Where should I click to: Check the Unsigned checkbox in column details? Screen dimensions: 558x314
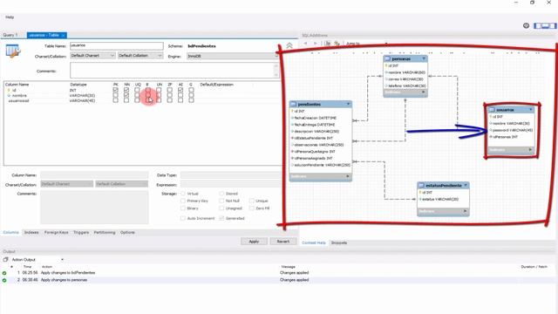click(221, 208)
